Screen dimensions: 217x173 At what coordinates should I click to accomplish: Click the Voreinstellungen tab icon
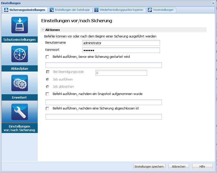click(x=150, y=10)
